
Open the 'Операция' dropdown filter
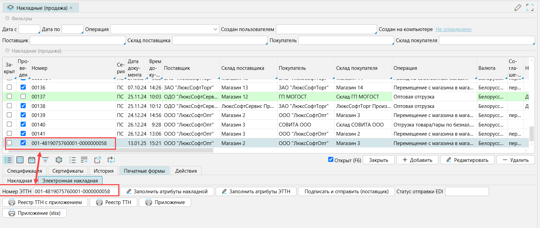click(x=215, y=29)
